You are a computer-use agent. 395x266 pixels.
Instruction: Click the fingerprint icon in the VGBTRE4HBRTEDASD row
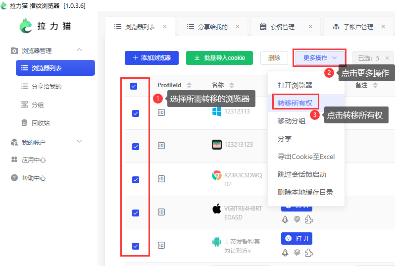point(297,220)
